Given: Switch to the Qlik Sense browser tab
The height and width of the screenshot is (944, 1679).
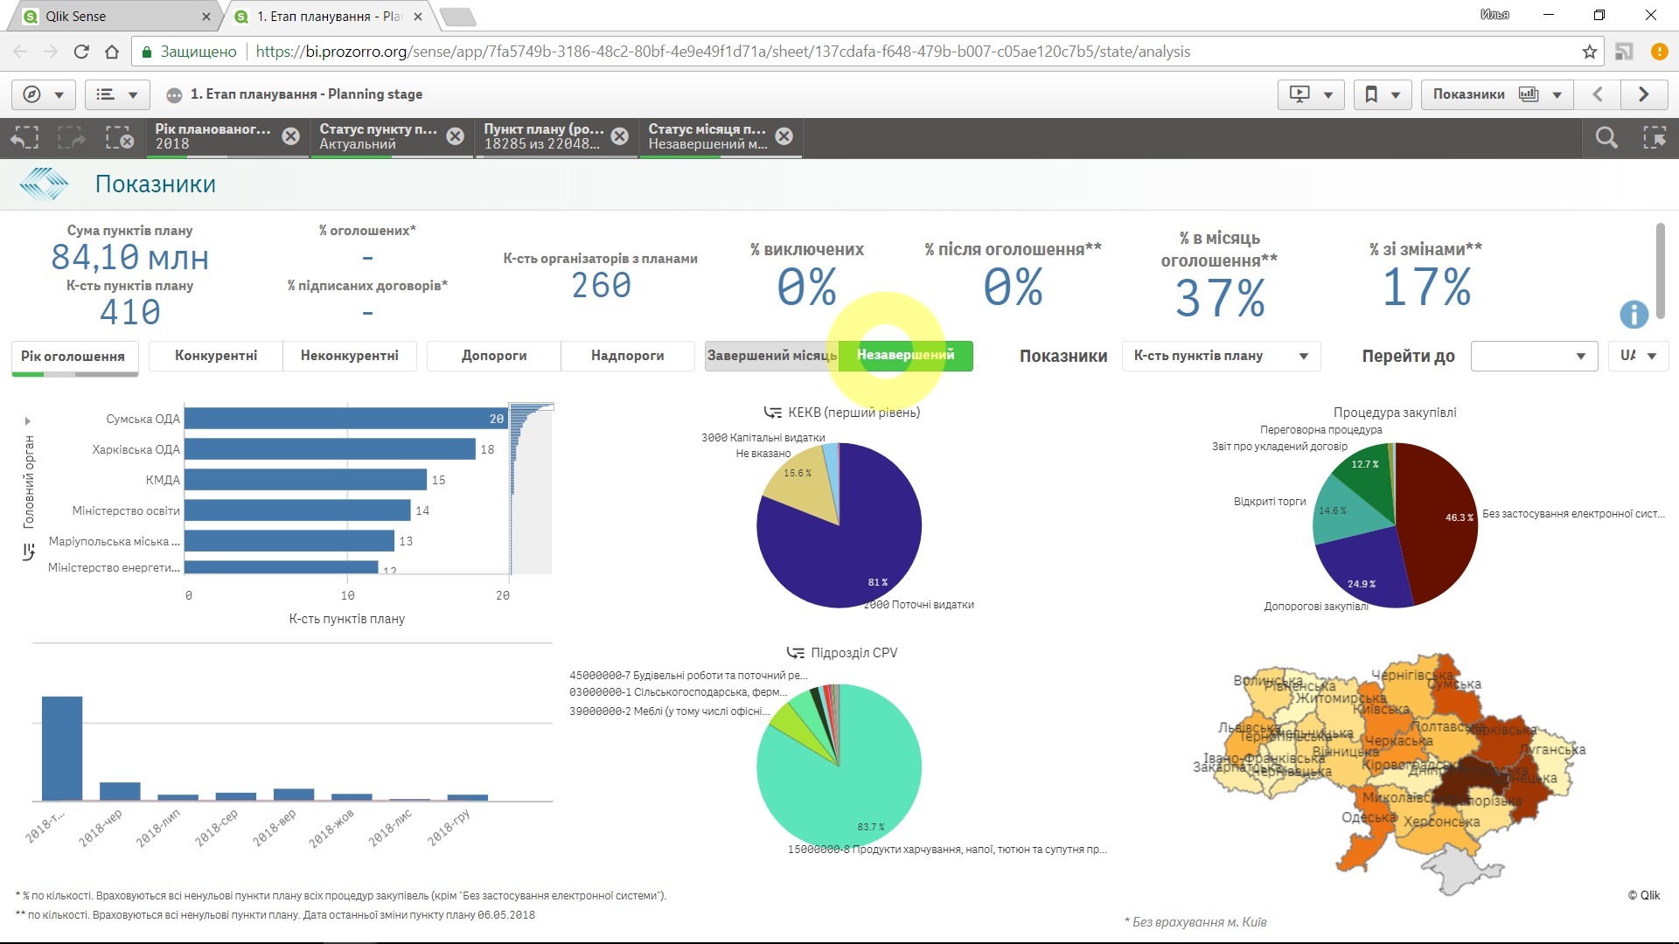Looking at the screenshot, I should tap(105, 16).
